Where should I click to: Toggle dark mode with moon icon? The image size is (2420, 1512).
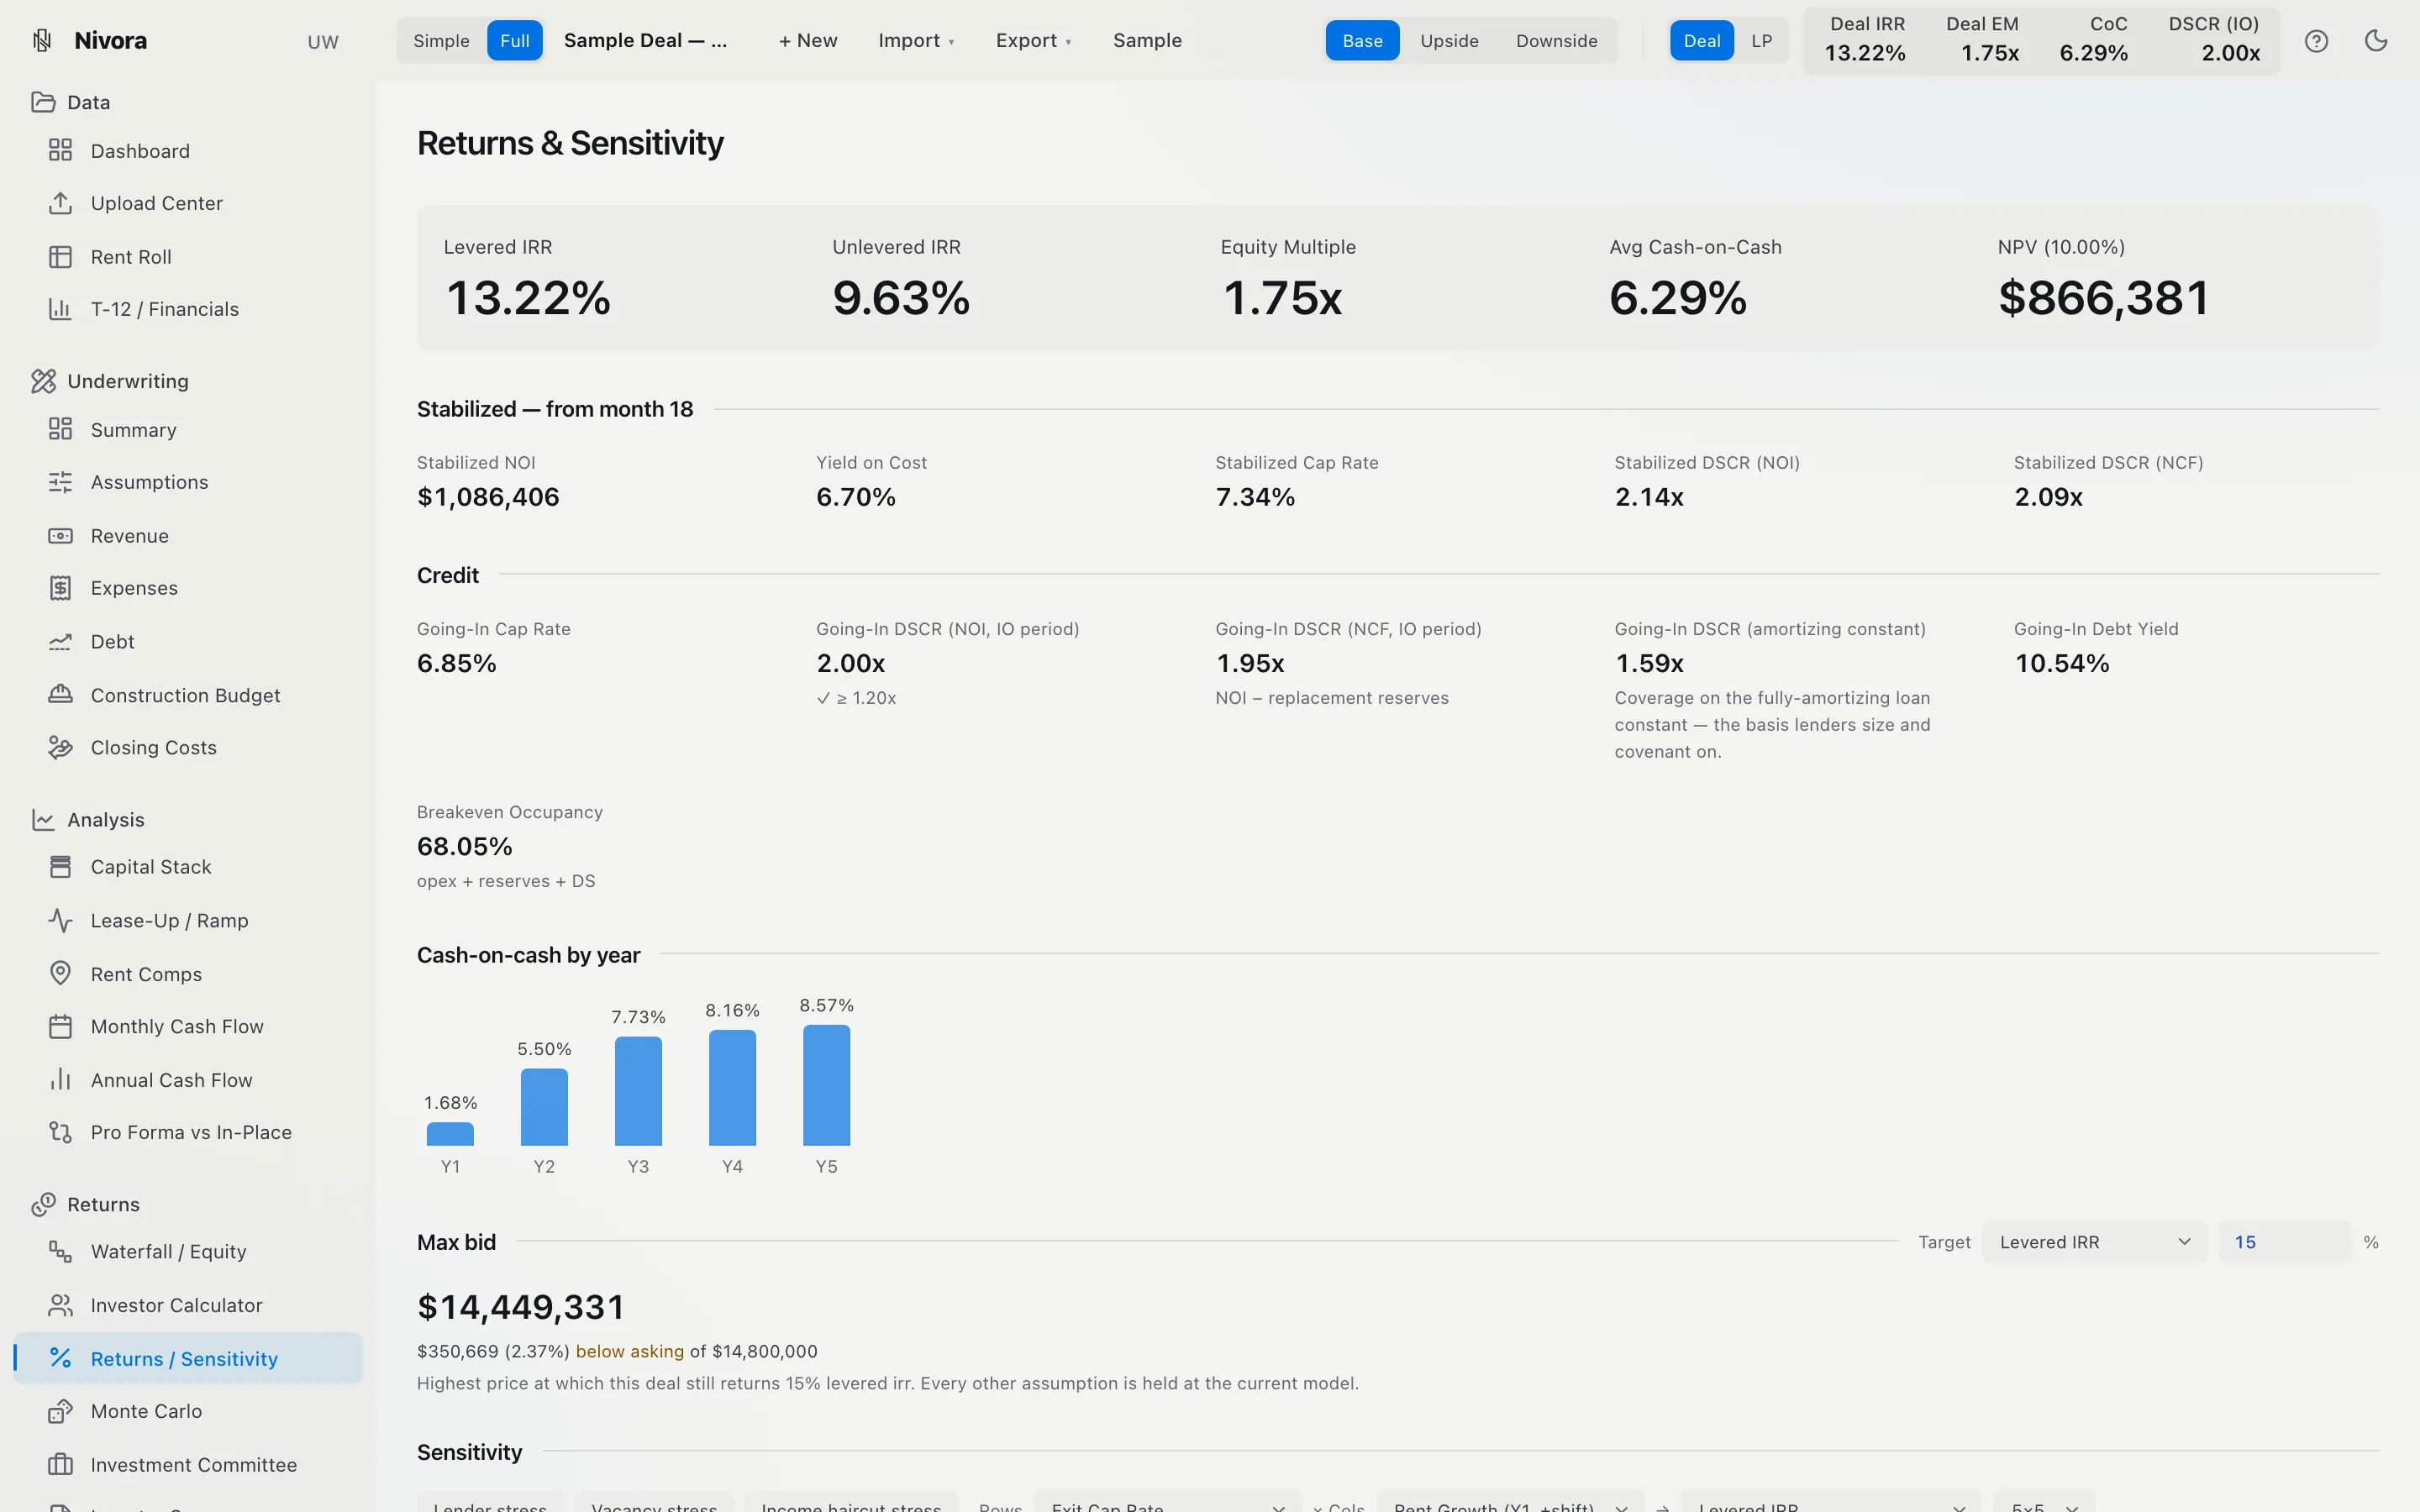(x=2376, y=41)
